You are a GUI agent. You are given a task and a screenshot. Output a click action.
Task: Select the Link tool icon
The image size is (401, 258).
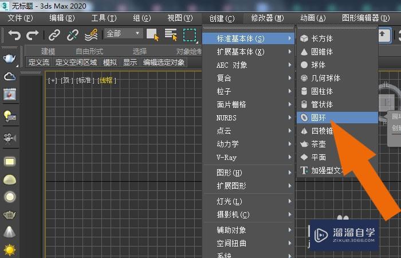[x=54, y=35]
